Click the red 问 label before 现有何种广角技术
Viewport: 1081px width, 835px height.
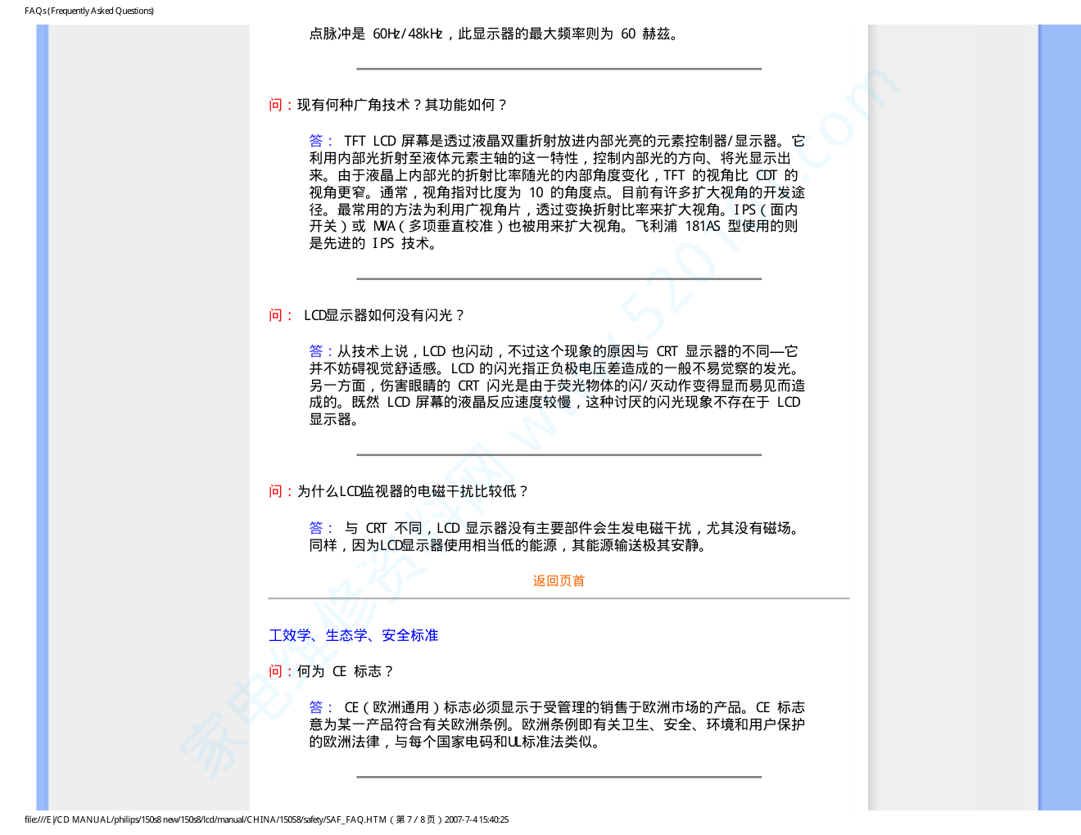[x=275, y=105]
